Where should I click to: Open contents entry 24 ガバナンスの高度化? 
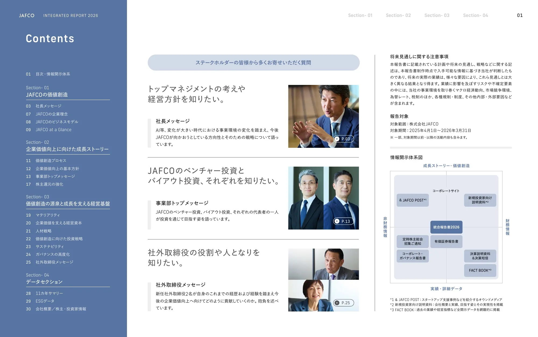pyautogui.click(x=48, y=254)
